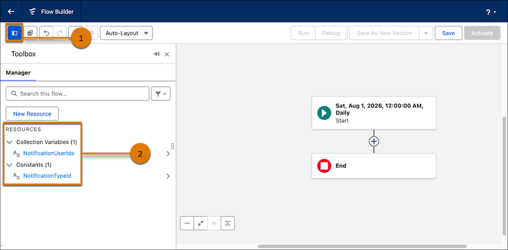The height and width of the screenshot is (250, 508).
Task: Expand details chevron for NotificationTypeId
Action: (x=168, y=177)
